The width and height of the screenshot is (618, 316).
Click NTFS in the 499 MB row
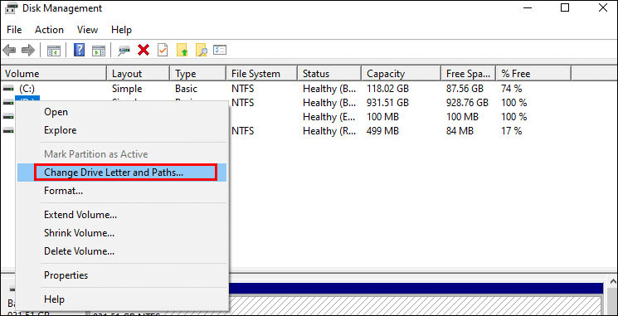click(x=243, y=131)
